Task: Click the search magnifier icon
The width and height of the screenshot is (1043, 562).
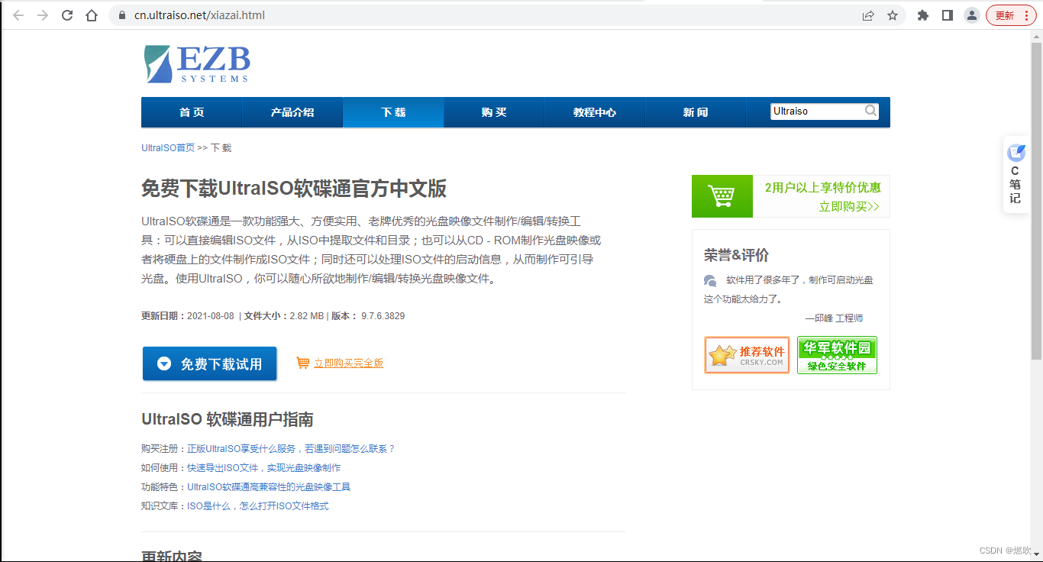Action: pos(870,111)
